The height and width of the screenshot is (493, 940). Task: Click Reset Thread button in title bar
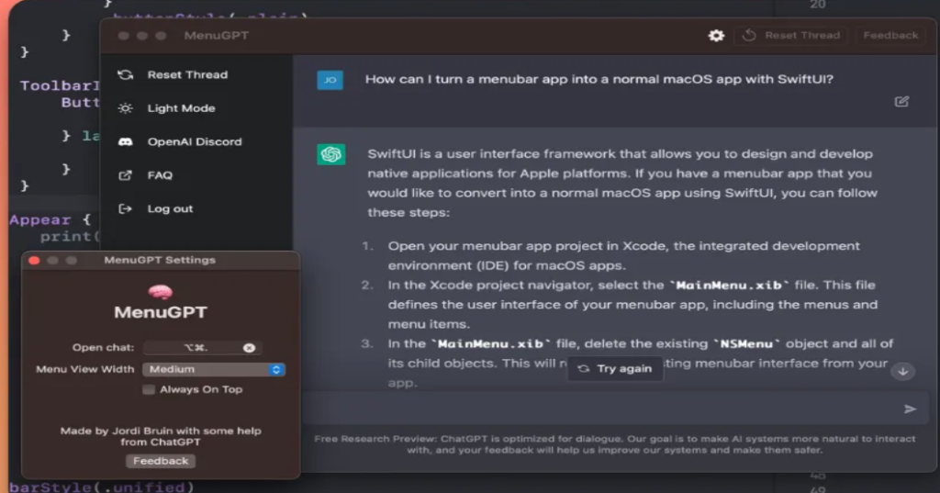pyautogui.click(x=791, y=36)
